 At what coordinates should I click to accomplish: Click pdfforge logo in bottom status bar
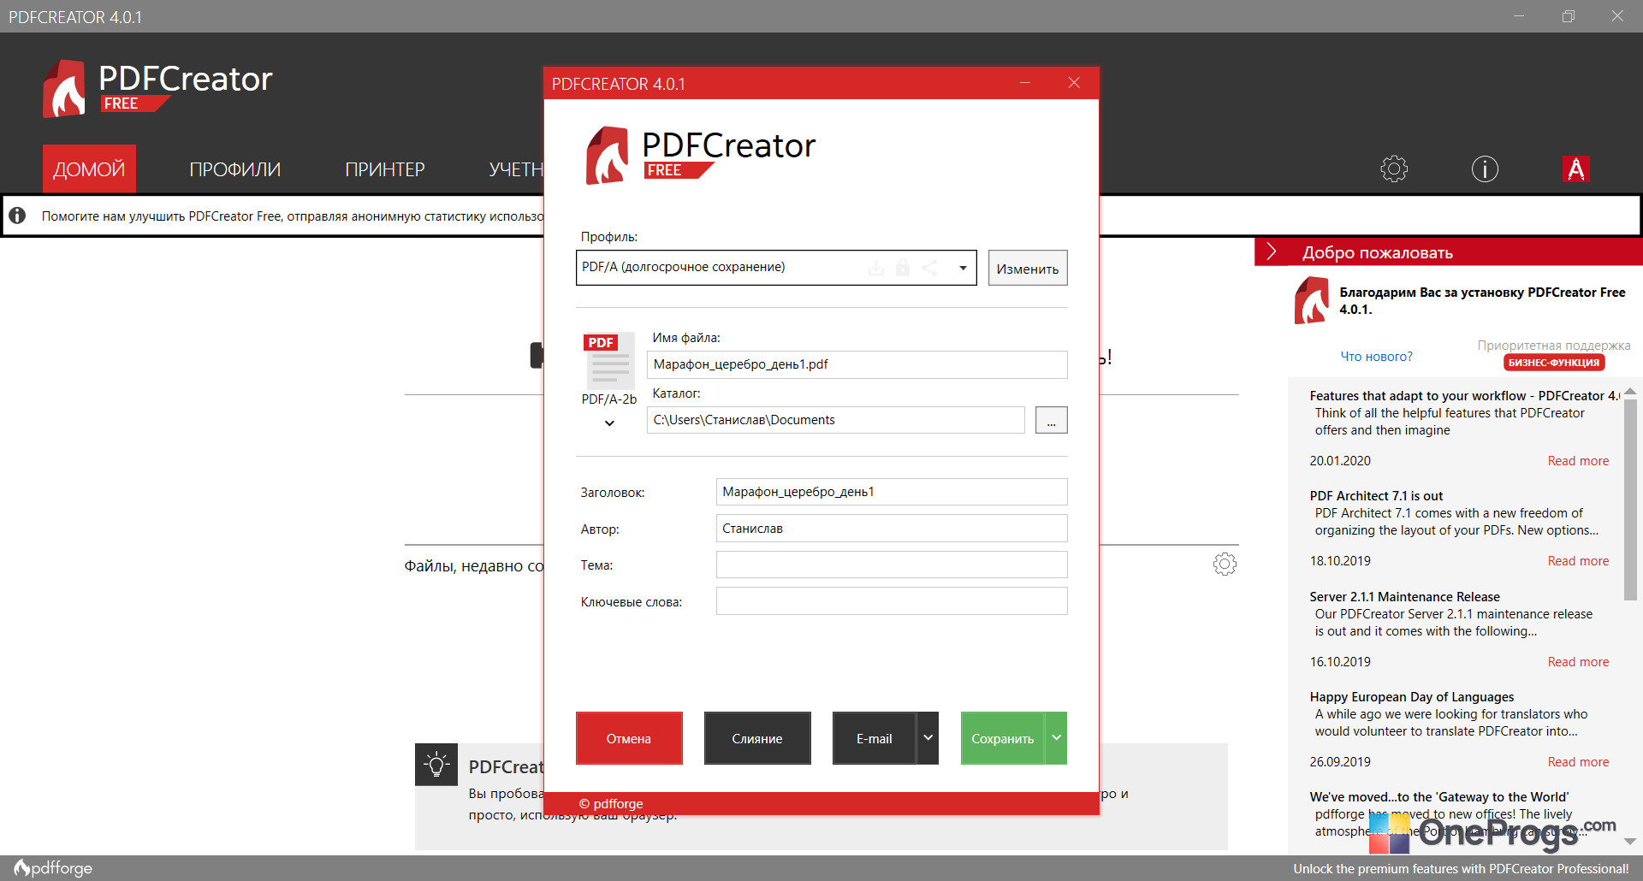(53, 867)
